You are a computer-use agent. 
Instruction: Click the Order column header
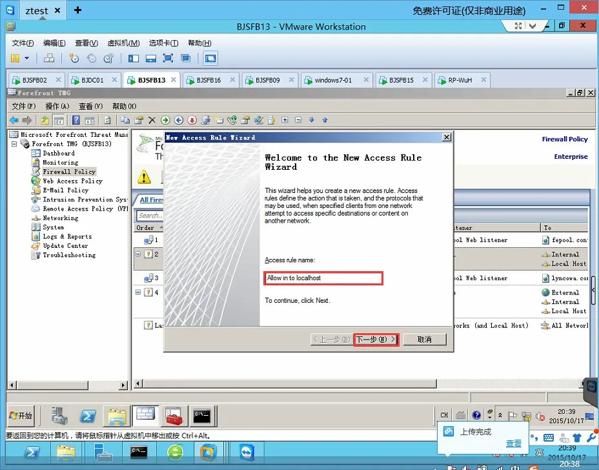148,228
